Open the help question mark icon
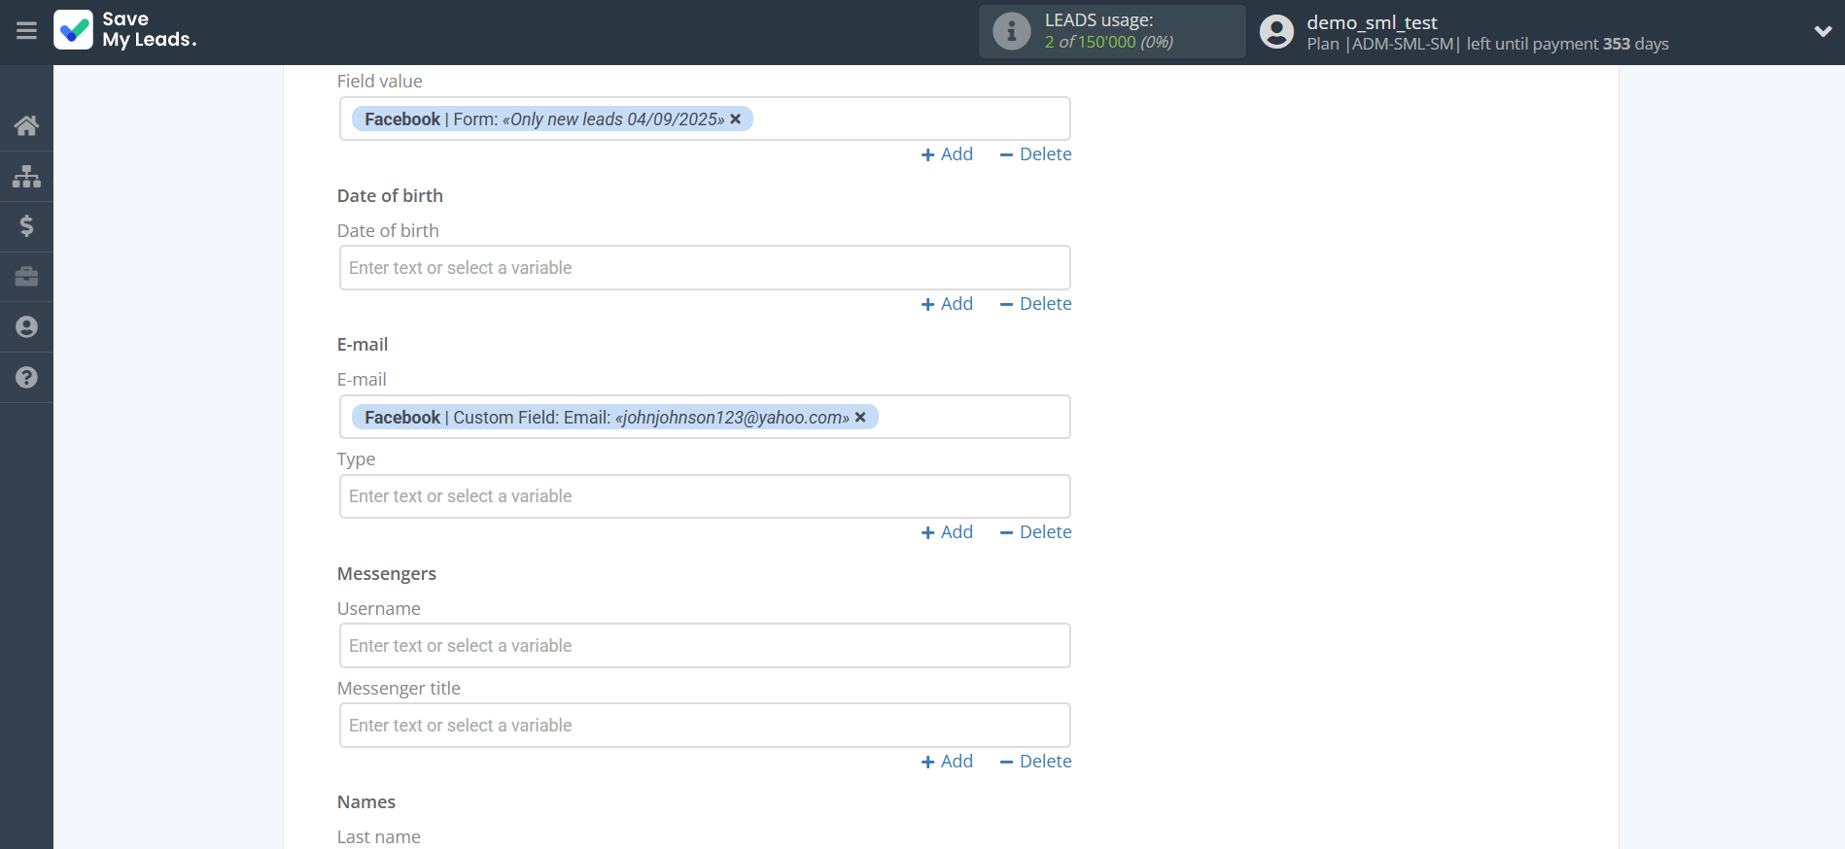Screen dimensions: 1845x849 pos(26,378)
